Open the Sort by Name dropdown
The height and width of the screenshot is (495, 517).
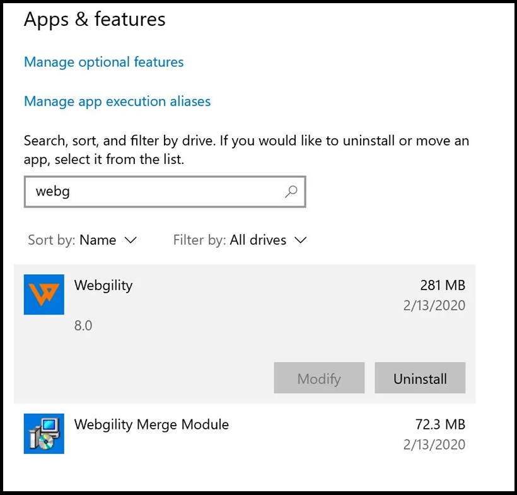(82, 240)
